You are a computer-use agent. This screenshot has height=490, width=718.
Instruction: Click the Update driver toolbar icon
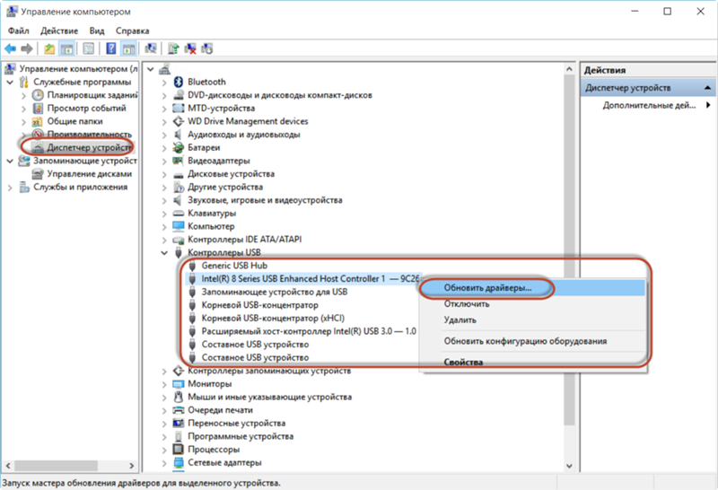pyautogui.click(x=173, y=48)
